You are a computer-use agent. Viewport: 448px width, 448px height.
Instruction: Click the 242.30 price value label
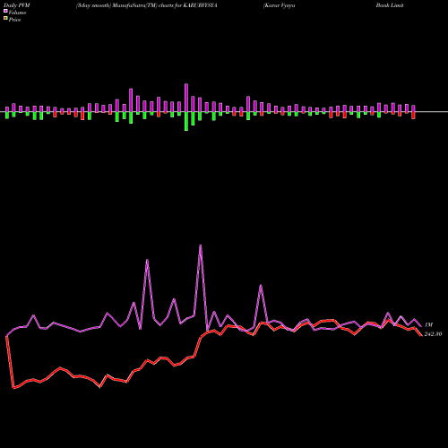tap(433, 334)
